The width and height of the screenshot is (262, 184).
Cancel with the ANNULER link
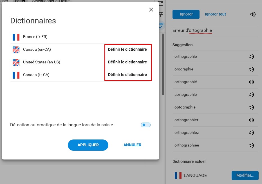(x=132, y=145)
